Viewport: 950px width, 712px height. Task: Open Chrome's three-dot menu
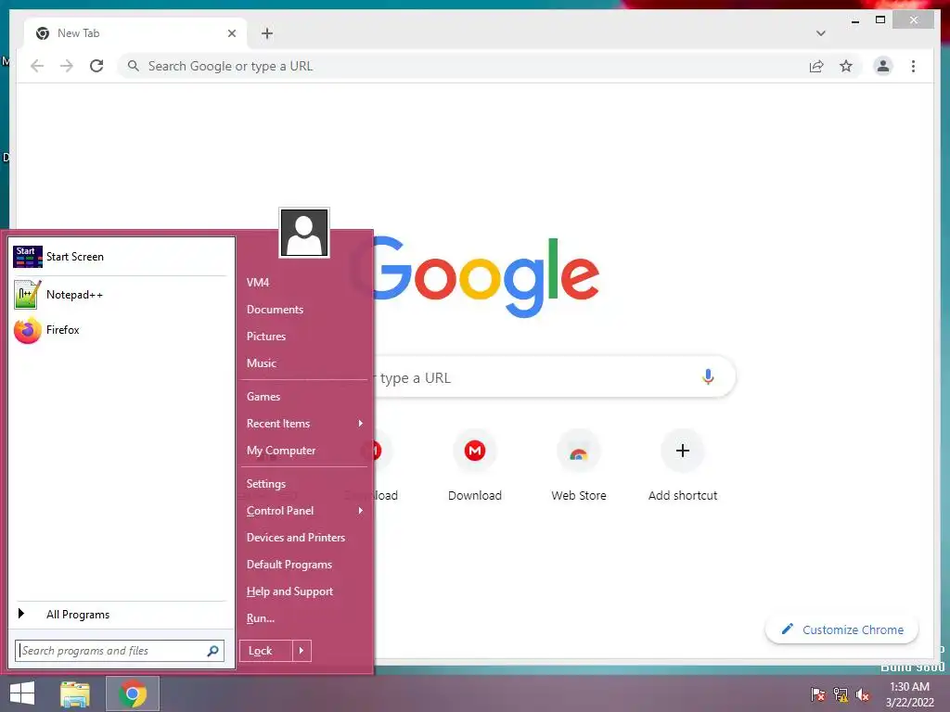913,66
